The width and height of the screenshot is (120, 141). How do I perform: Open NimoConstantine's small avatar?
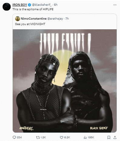(18, 19)
